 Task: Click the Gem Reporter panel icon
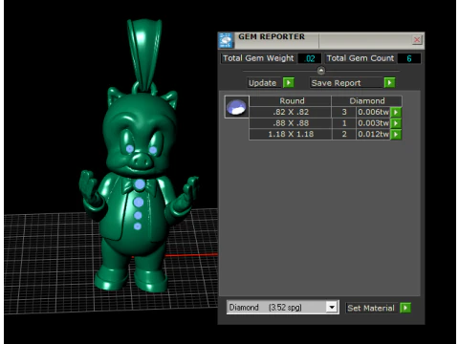(x=226, y=40)
